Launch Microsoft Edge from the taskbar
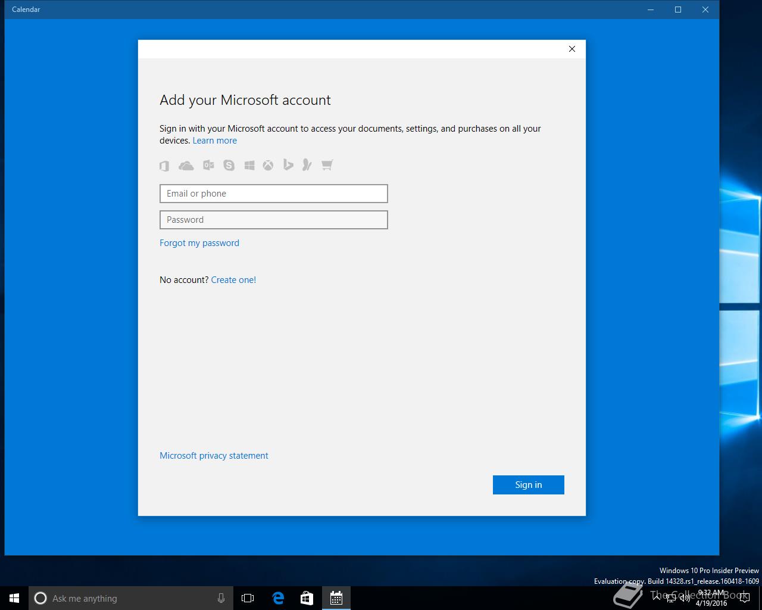Image resolution: width=762 pixels, height=610 pixels. coord(278,598)
